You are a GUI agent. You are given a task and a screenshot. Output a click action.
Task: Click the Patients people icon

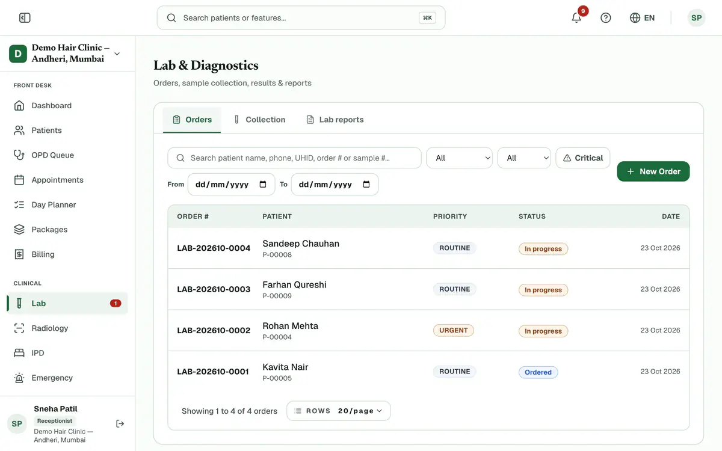(x=19, y=130)
